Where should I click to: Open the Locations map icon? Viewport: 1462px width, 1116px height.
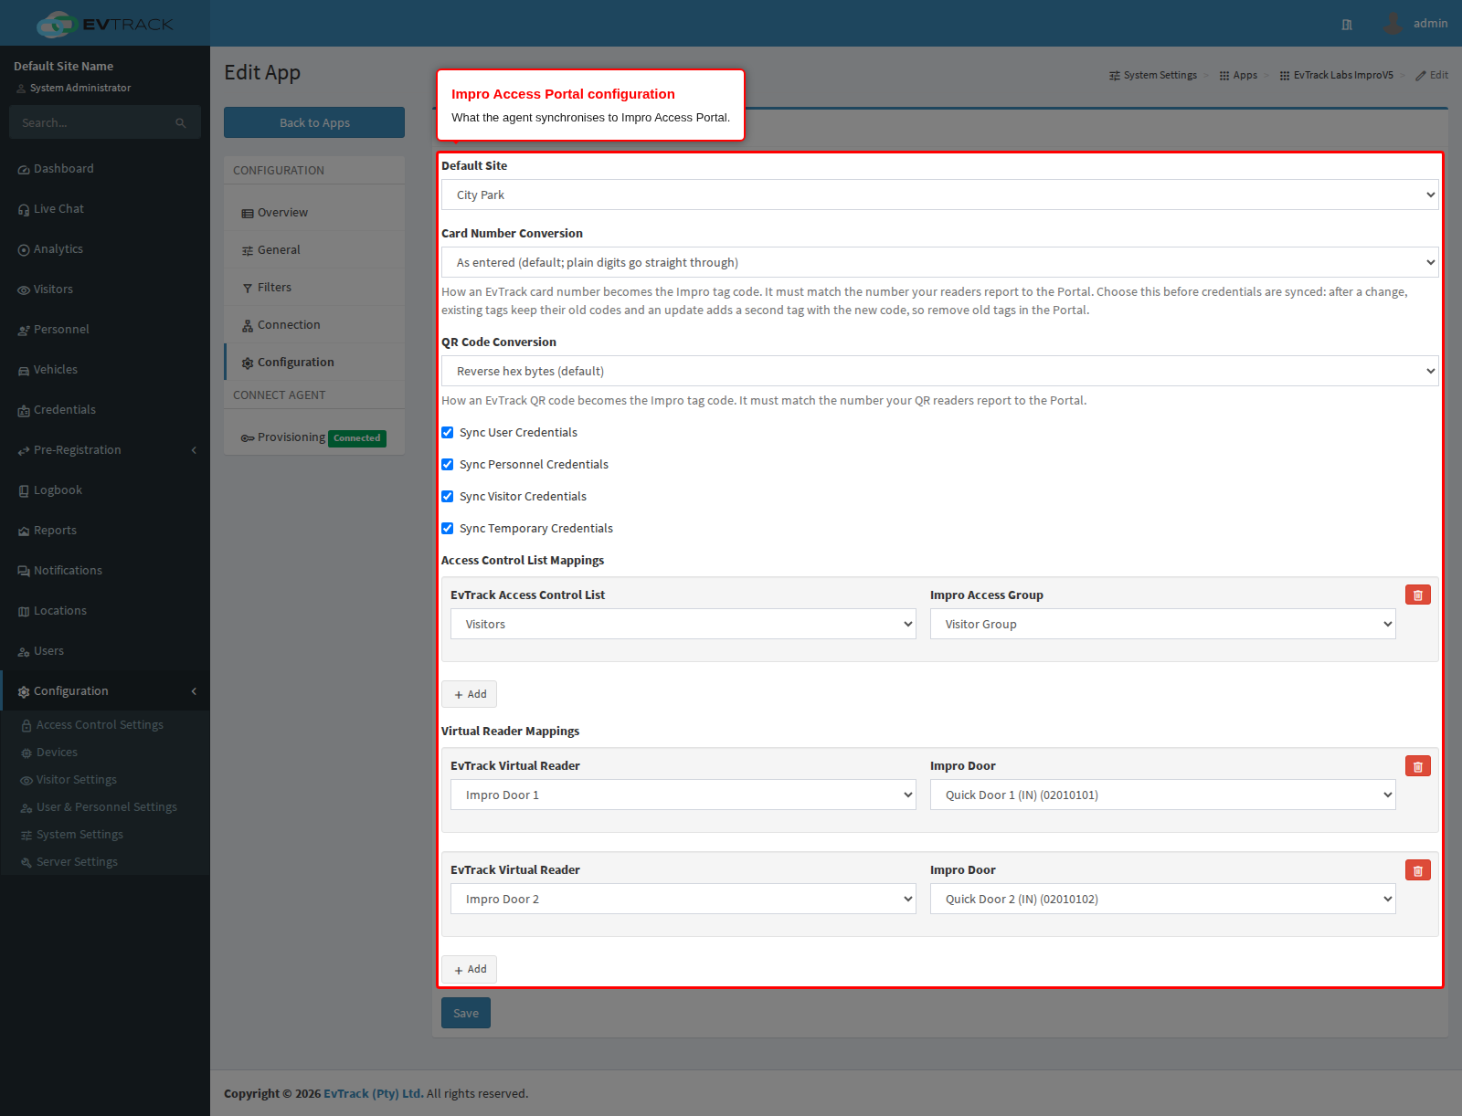coord(24,612)
